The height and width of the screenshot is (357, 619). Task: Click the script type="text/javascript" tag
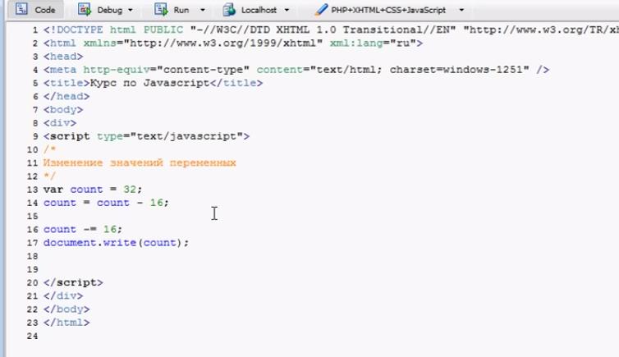(x=146, y=136)
